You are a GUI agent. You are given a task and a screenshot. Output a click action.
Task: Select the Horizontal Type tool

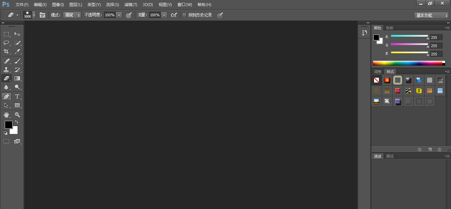17,97
